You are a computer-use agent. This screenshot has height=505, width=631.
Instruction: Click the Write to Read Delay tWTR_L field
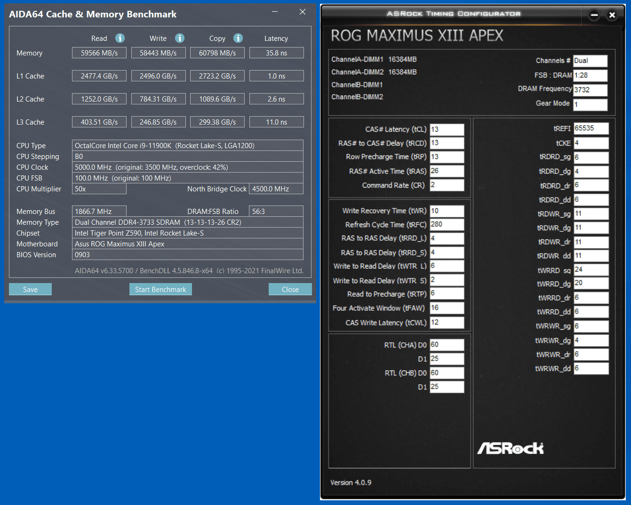447,266
